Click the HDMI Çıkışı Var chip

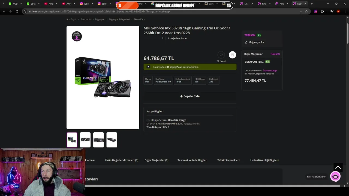(200, 80)
